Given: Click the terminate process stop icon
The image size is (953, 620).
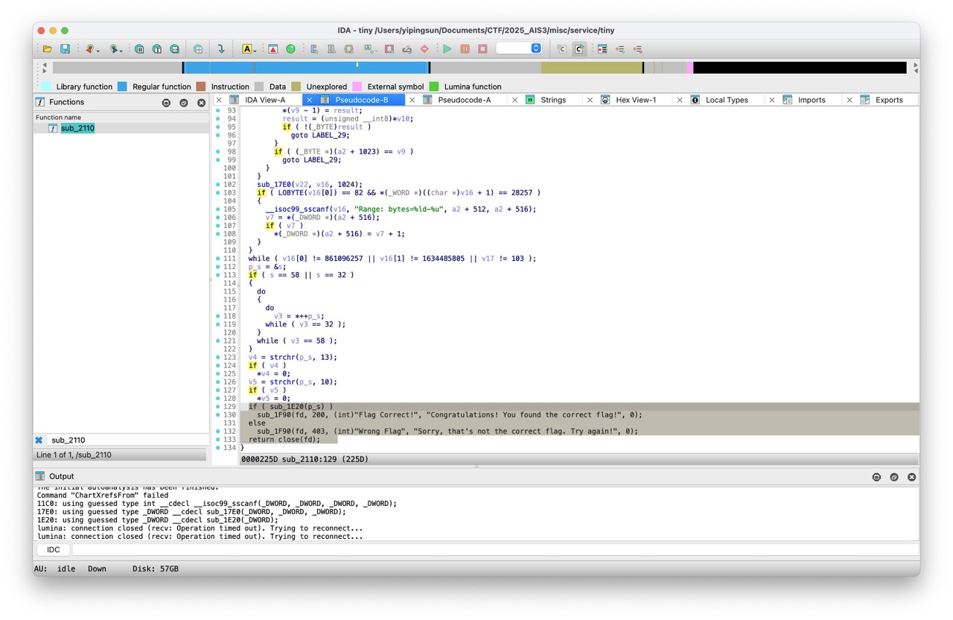Looking at the screenshot, I should click(482, 49).
